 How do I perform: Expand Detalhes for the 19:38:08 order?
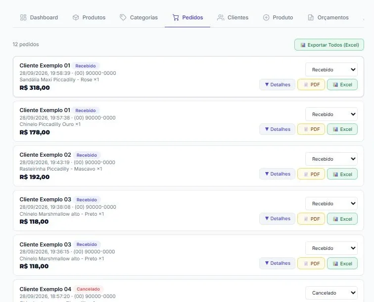coord(278,219)
